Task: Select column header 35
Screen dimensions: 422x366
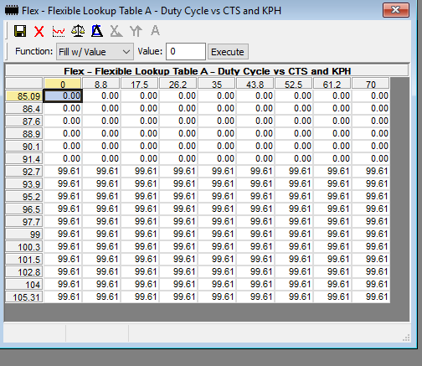Action: click(217, 84)
